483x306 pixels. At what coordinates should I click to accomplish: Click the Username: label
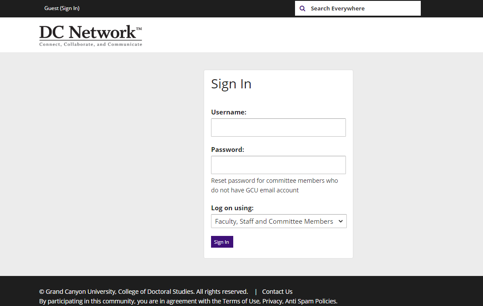tap(229, 112)
